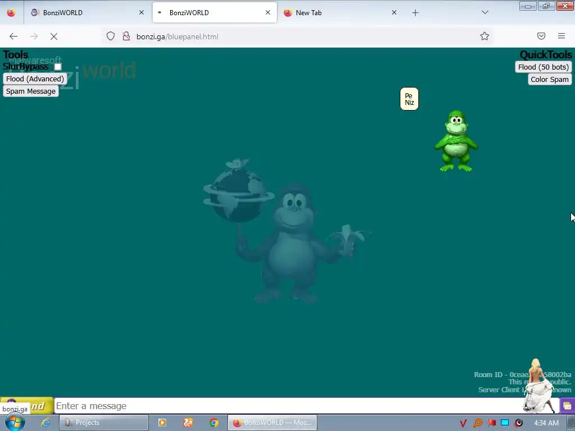Click the round dark tray icon
Image resolution: width=575 pixels, height=431 pixels.
click(518, 423)
